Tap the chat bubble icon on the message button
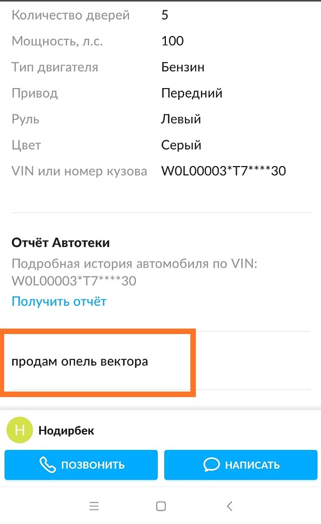This screenshot has height=524, width=321. click(x=211, y=465)
